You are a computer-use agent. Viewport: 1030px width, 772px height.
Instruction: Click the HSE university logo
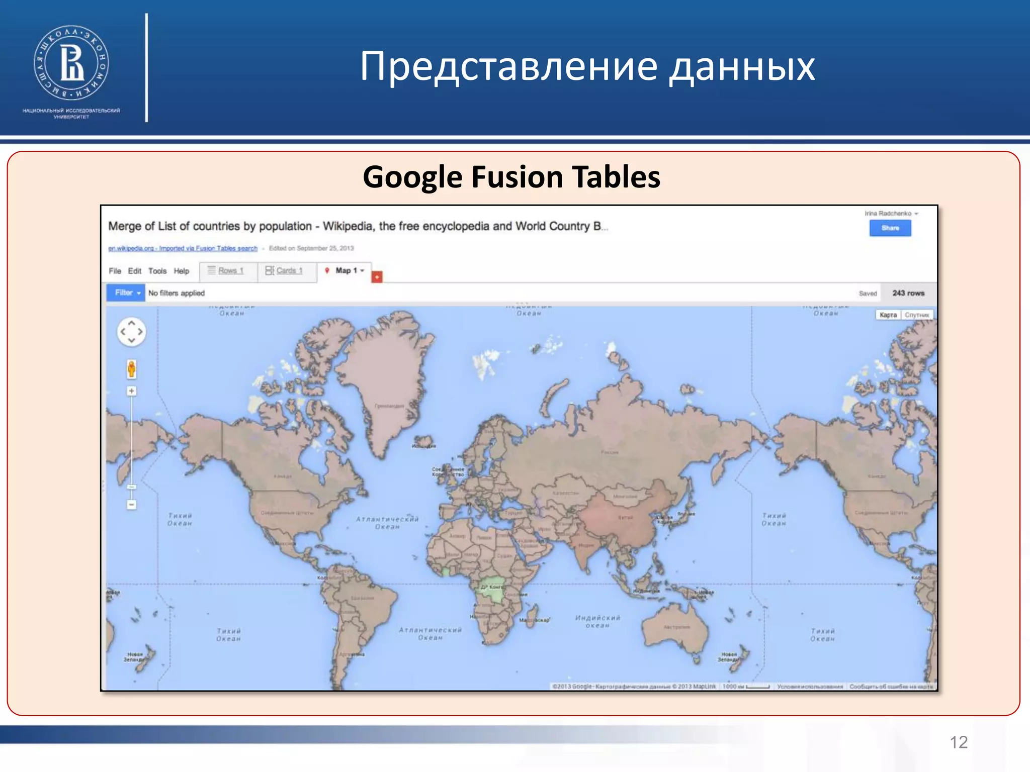click(71, 63)
